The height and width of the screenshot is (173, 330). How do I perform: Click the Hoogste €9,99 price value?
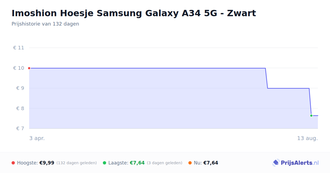(47, 163)
